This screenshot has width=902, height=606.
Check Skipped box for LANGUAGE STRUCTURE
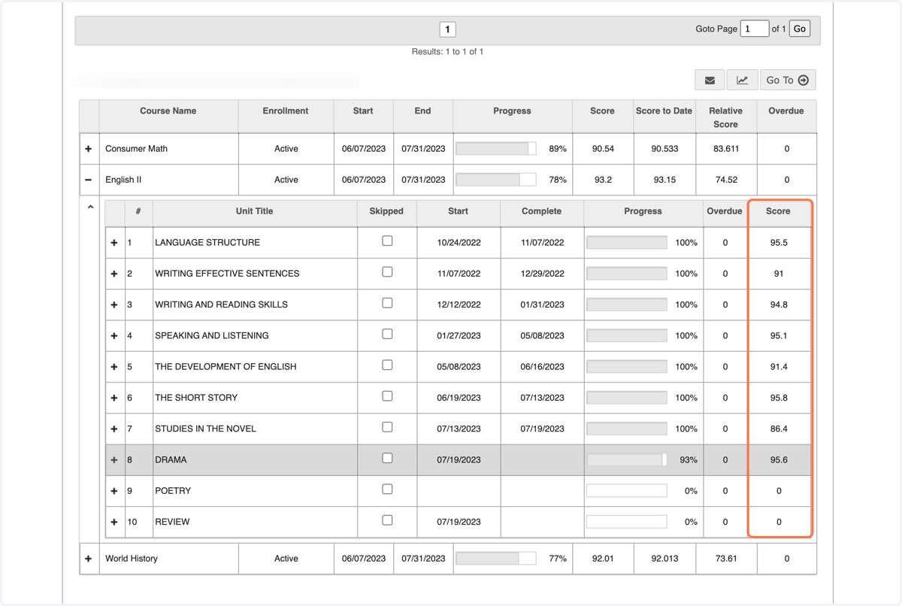387,241
